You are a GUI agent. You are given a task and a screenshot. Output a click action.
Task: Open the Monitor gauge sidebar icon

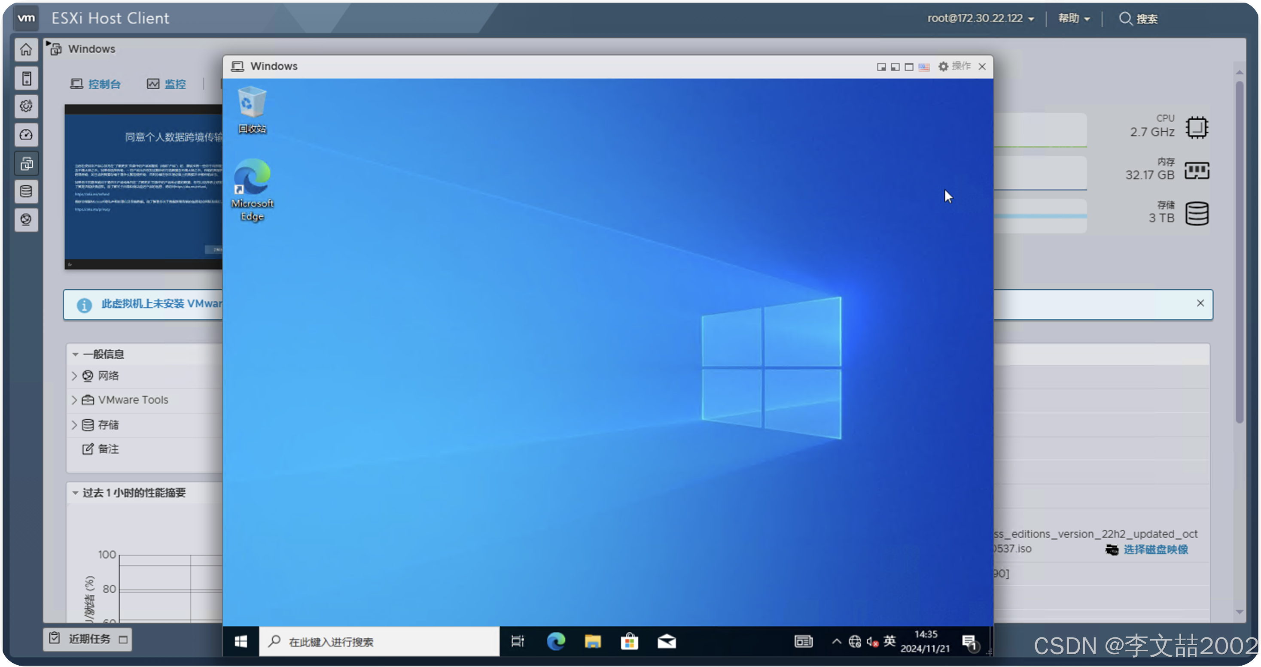[x=26, y=135]
